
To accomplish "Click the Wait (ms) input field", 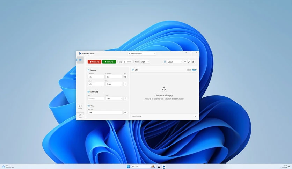I will pos(105,112).
